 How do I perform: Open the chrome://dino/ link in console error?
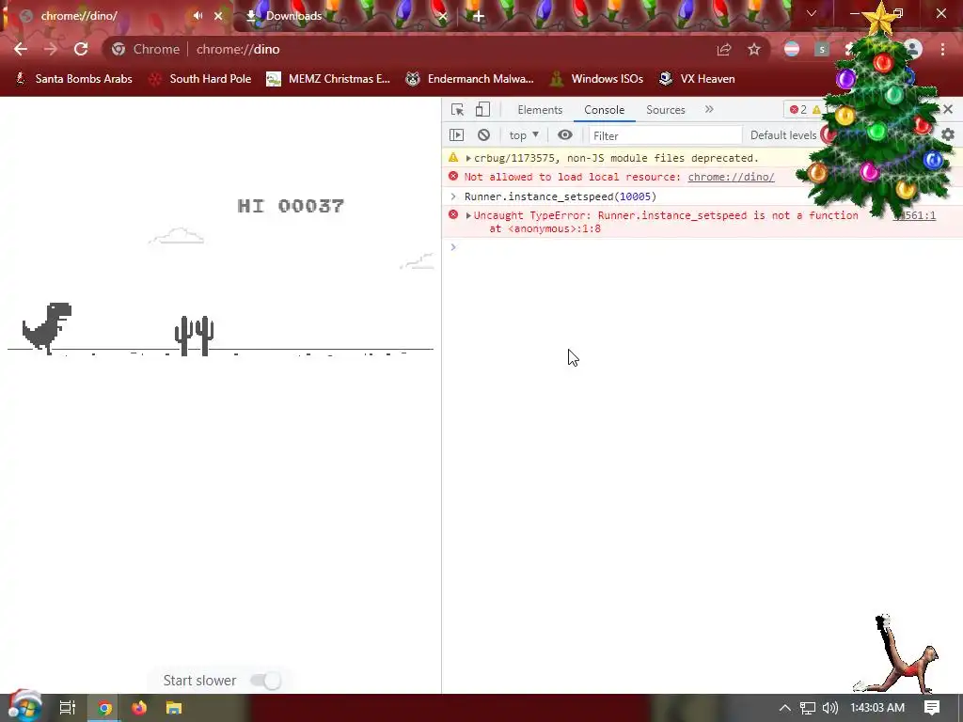(x=731, y=177)
